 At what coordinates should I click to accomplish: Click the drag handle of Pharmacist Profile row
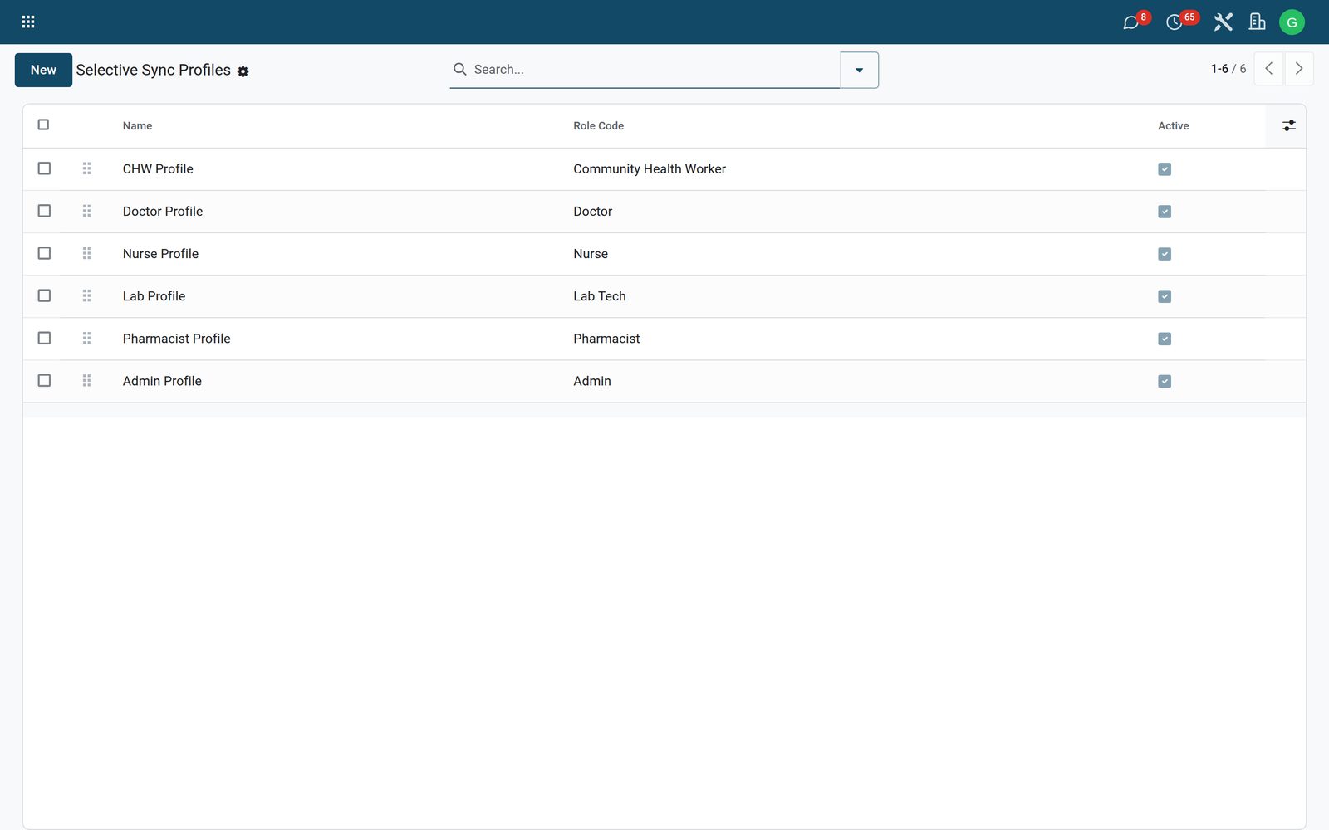coord(86,338)
